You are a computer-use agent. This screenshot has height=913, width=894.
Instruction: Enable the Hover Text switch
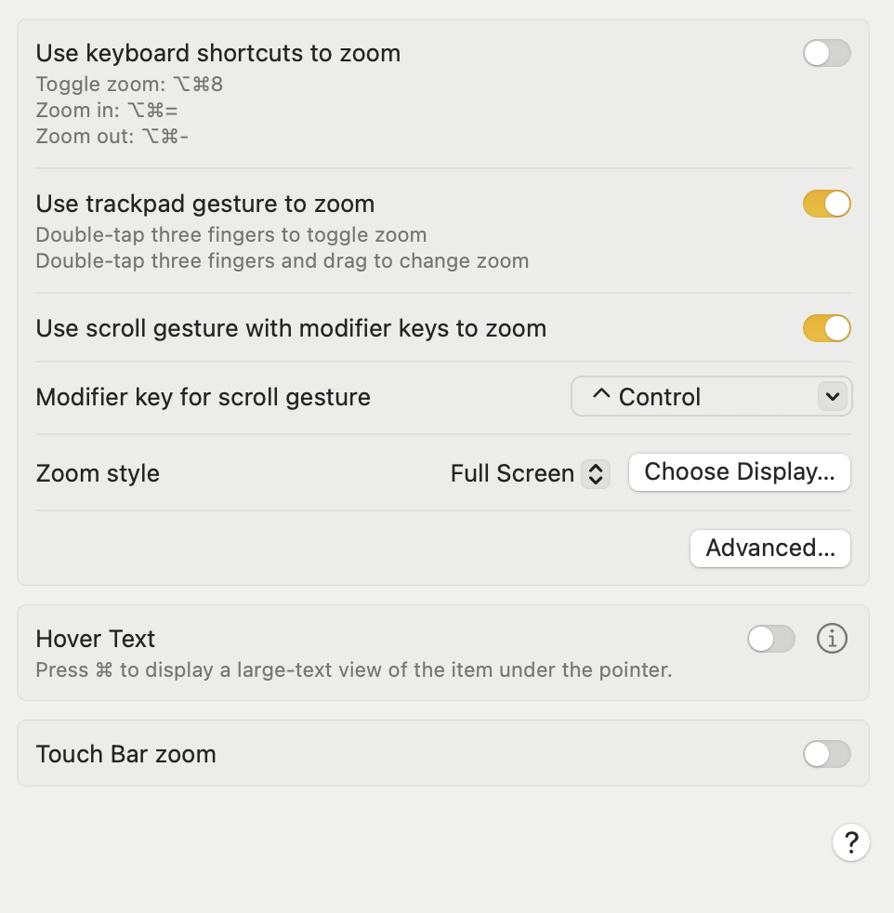click(770, 639)
